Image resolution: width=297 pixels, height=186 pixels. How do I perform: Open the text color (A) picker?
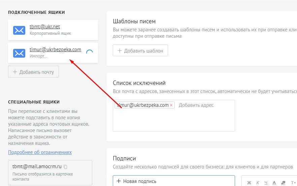[x=274, y=183]
